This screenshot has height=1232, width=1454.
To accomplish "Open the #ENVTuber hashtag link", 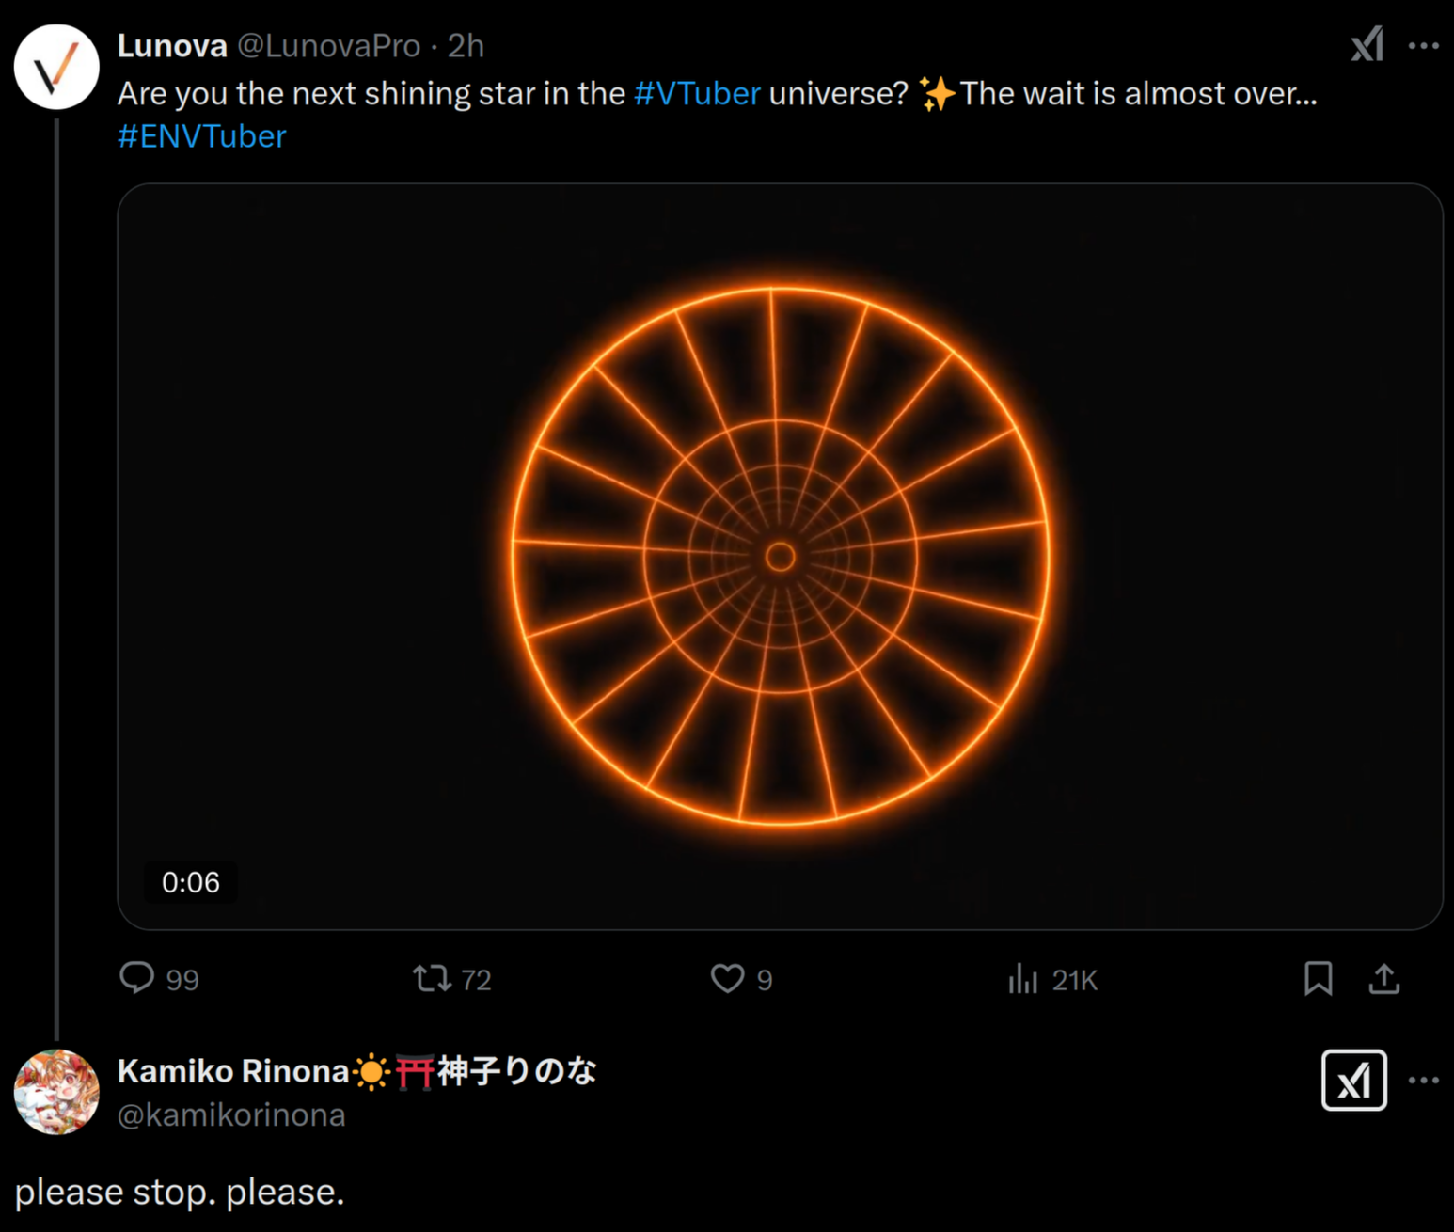I will (201, 136).
